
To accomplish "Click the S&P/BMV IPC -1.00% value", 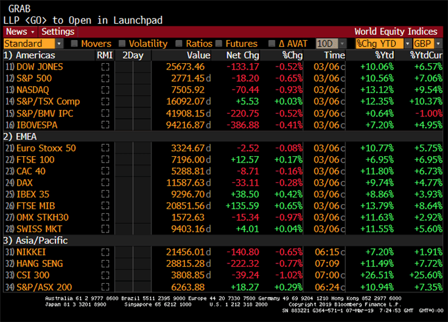I will [429, 113].
